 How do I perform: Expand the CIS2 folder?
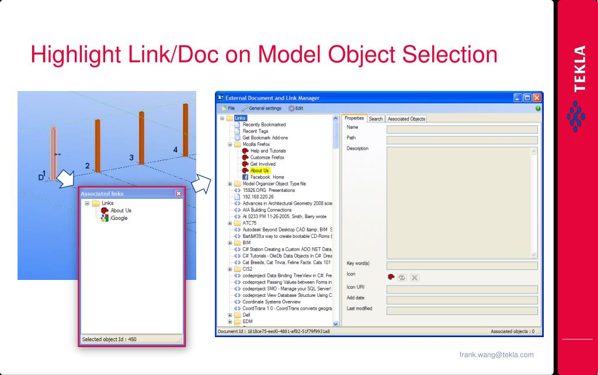[x=230, y=269]
